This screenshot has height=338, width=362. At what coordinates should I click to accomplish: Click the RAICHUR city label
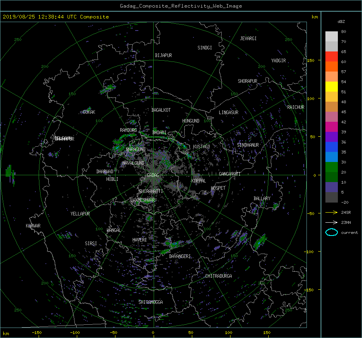point(296,107)
